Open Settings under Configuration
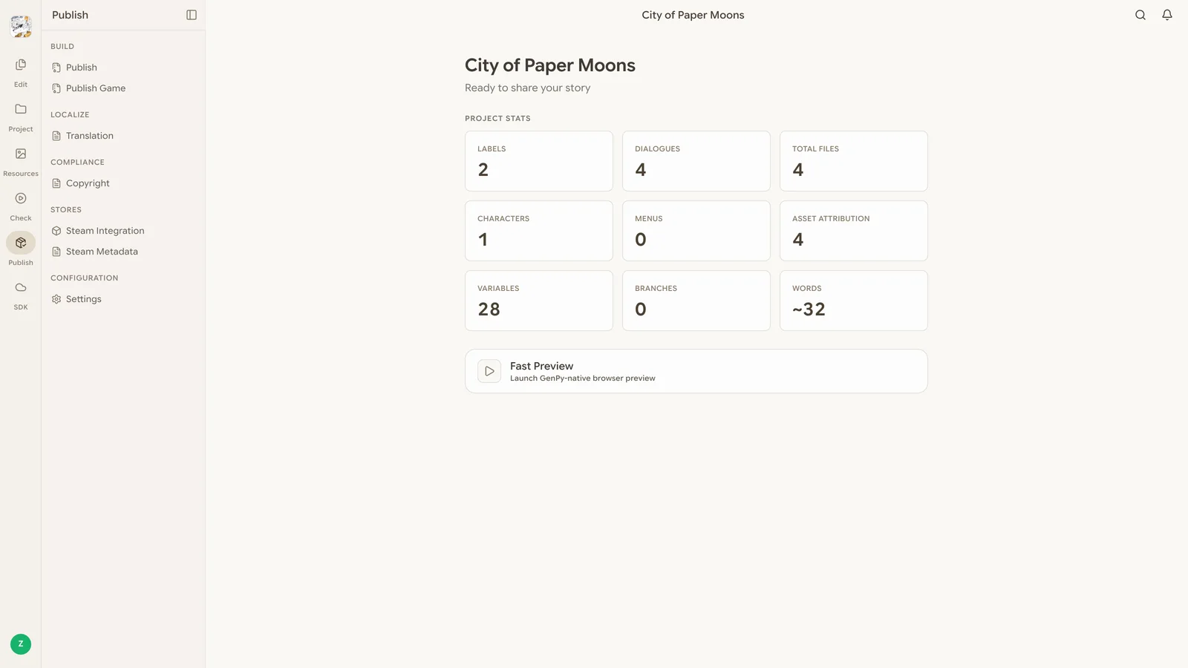 pyautogui.click(x=123, y=299)
